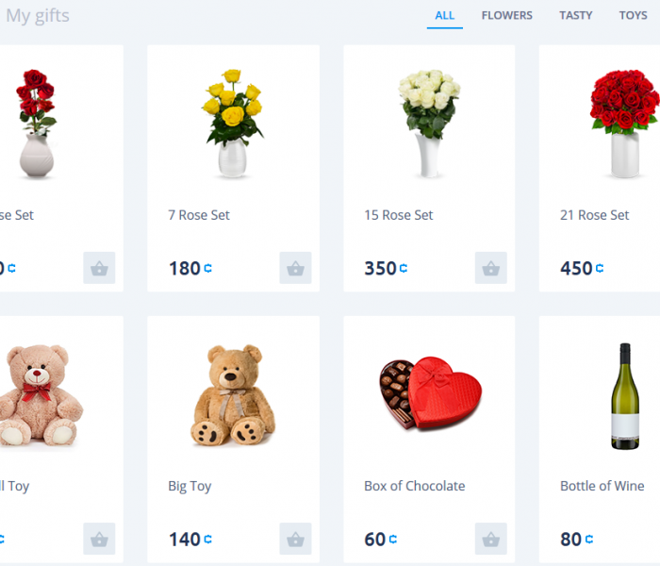The height and width of the screenshot is (566, 660).
Task: Add 7 Rose Set to basket
Action: coord(295,268)
